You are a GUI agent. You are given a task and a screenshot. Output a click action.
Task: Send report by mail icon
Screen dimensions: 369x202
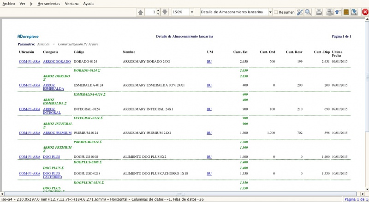coord(338,12)
